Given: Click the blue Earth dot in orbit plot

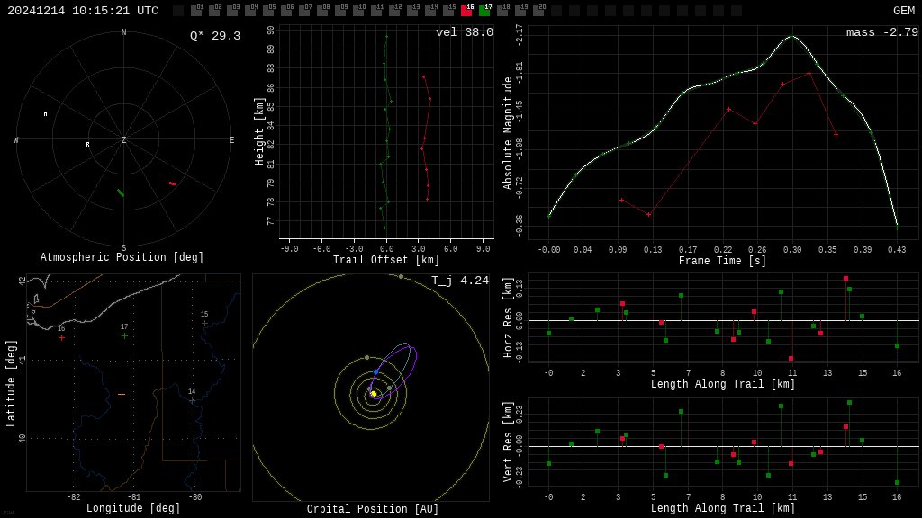Looking at the screenshot, I should point(375,372).
